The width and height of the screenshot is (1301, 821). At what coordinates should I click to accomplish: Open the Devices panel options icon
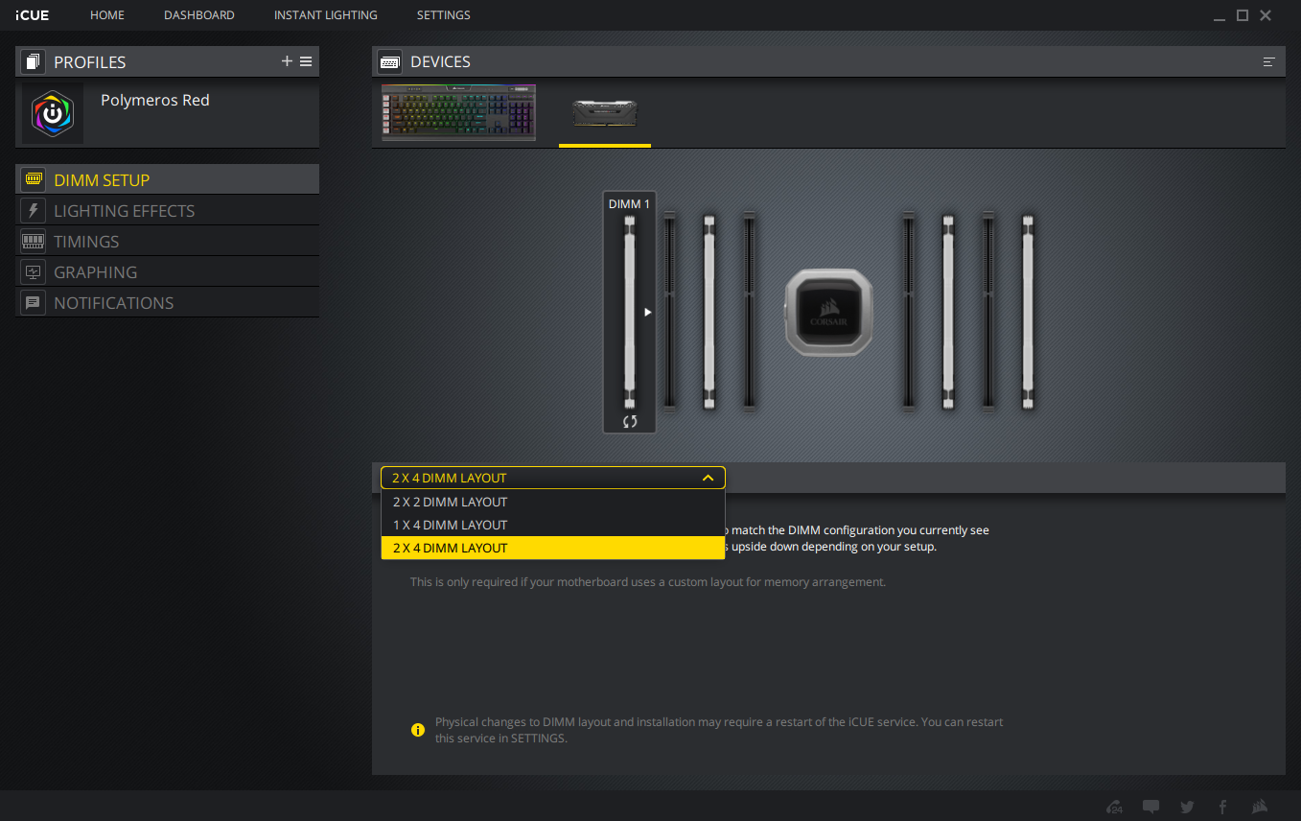(1269, 61)
